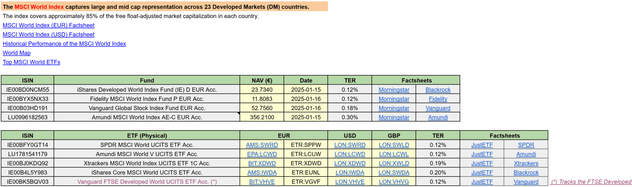
Task: Select the ETR:VGVF cell
Action: 306,181
